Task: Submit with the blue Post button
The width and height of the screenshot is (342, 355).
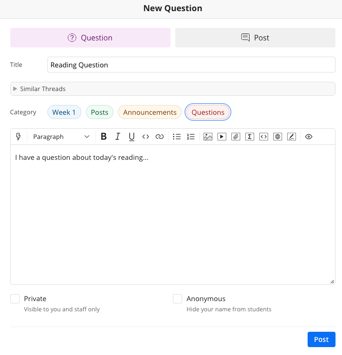Action: [321, 339]
